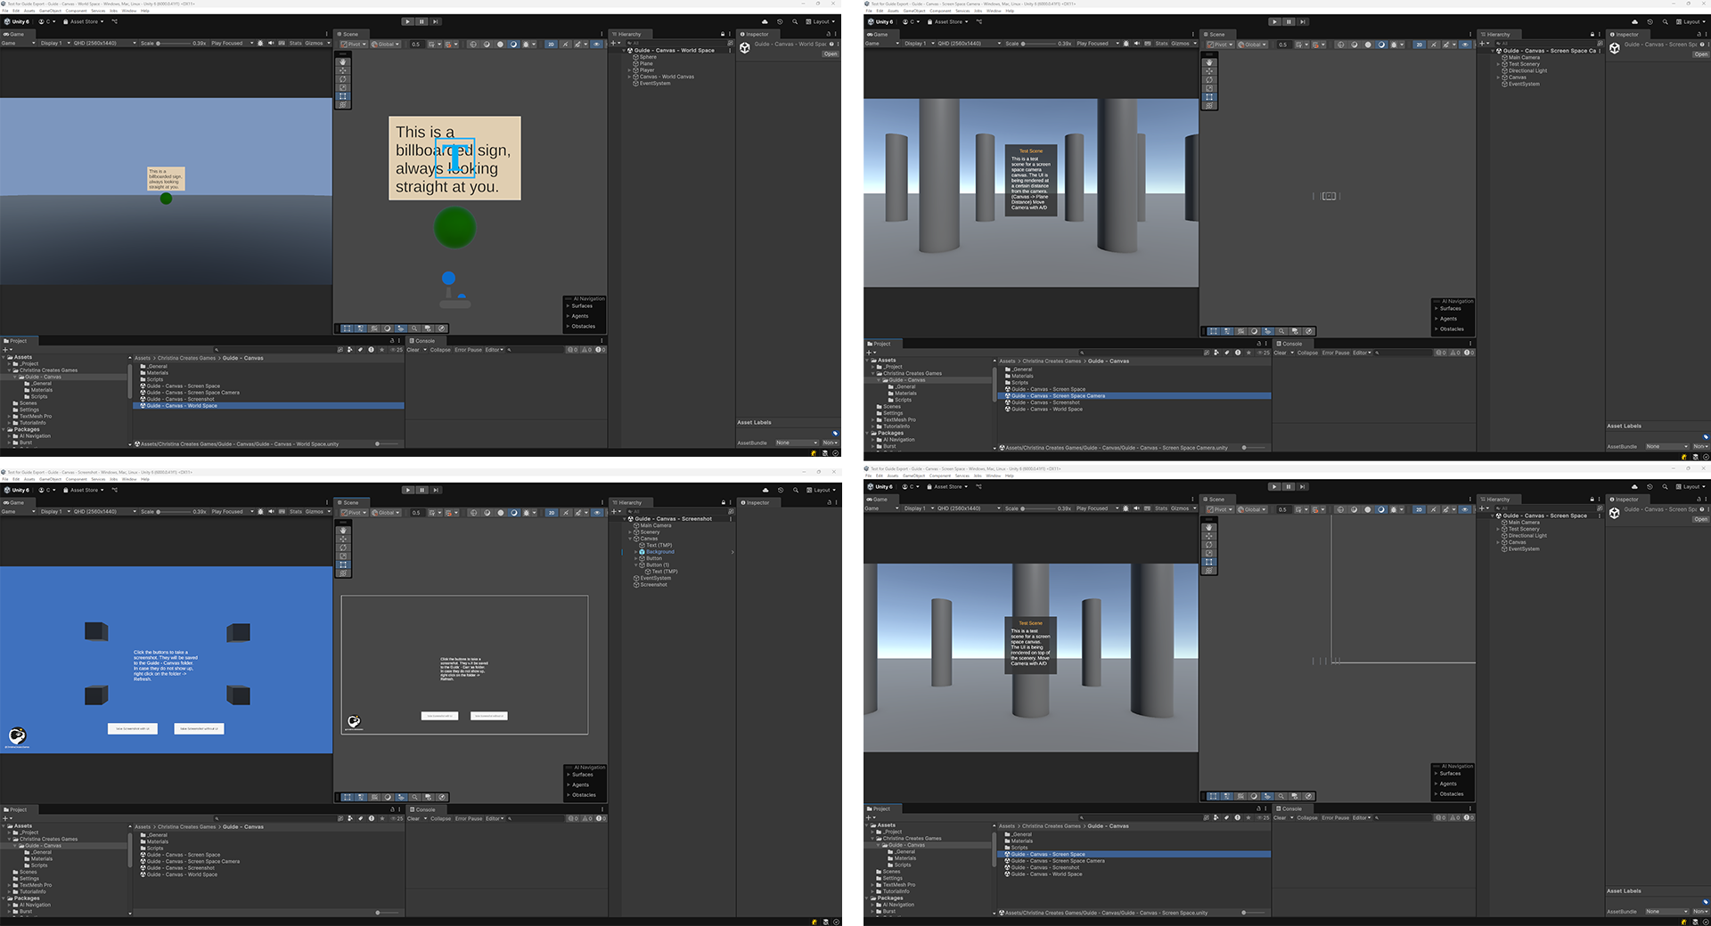Open Window menu in Screenshot window
The width and height of the screenshot is (1711, 926).
point(129,479)
